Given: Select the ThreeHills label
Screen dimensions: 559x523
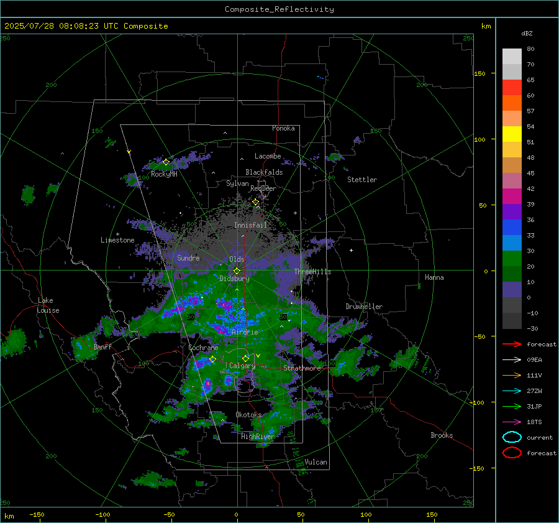Looking at the screenshot, I should click(x=312, y=272).
